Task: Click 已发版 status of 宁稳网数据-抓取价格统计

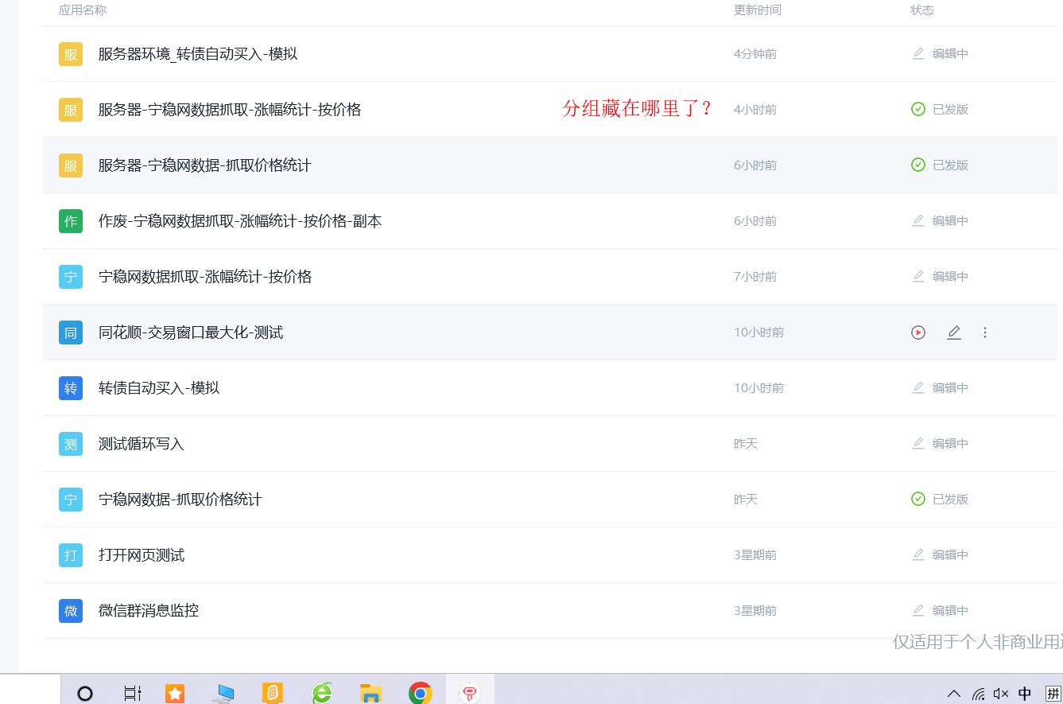Action: pyautogui.click(x=940, y=500)
